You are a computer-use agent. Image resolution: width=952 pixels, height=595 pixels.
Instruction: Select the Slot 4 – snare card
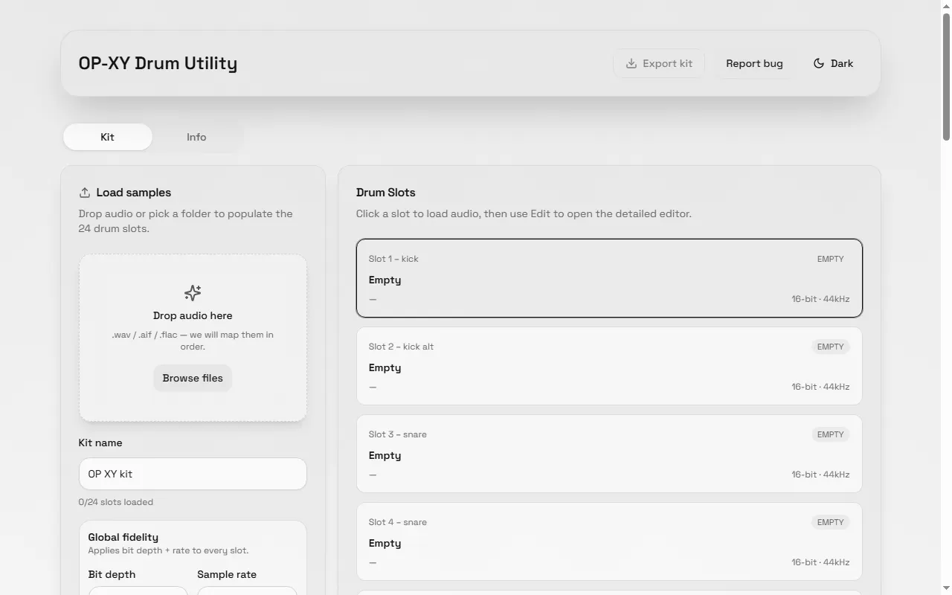609,541
